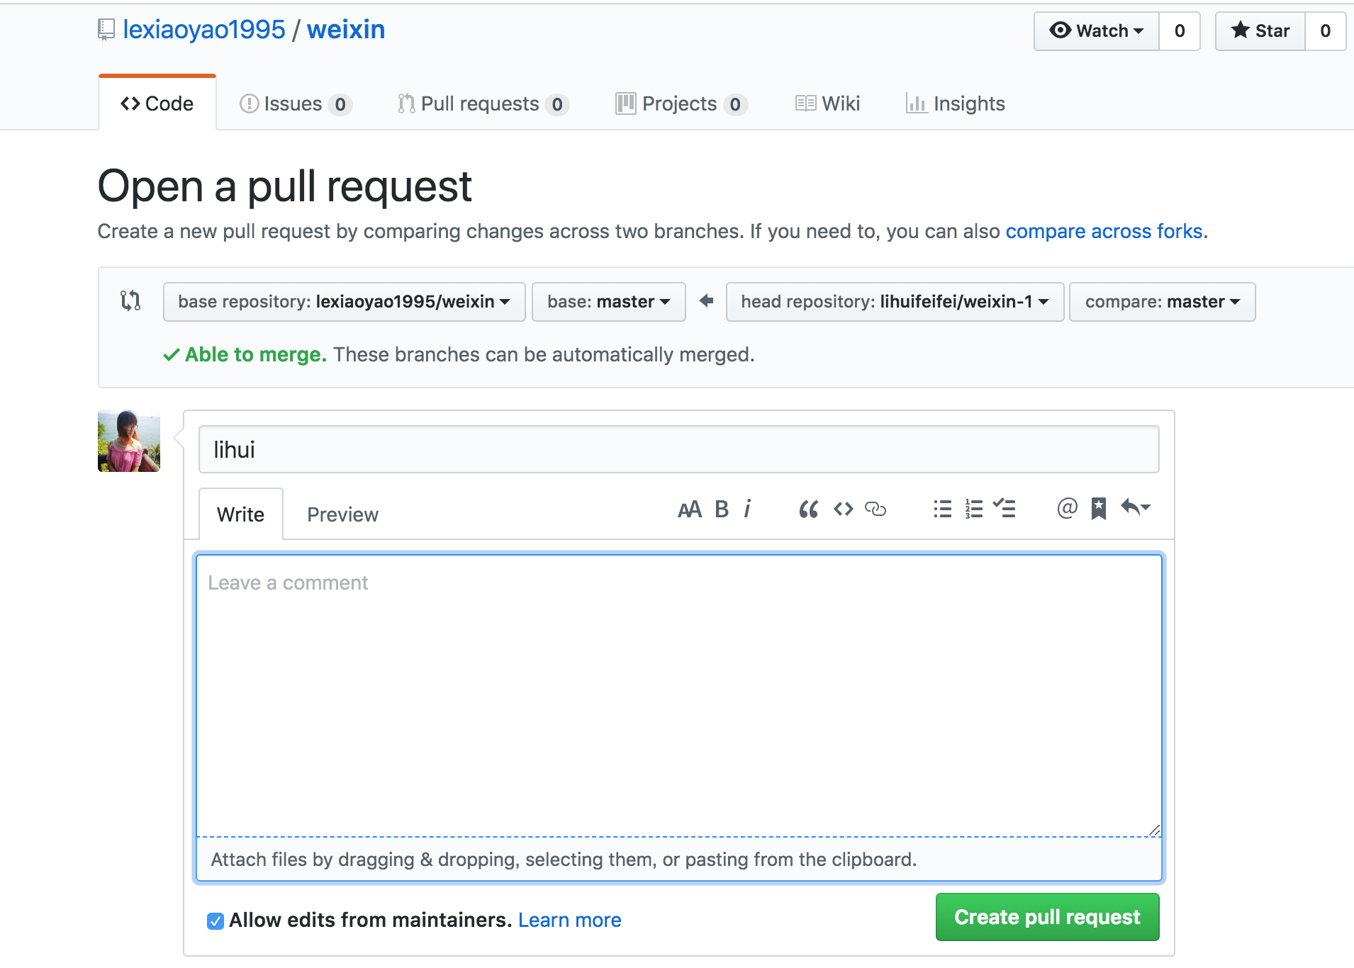Follow the compare across forks link
The image size is (1354, 968).
(x=1104, y=231)
